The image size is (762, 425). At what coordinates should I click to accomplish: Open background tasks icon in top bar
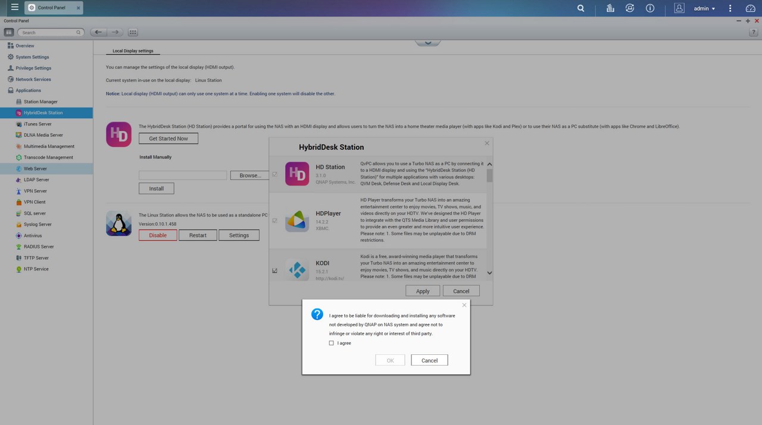tap(610, 8)
